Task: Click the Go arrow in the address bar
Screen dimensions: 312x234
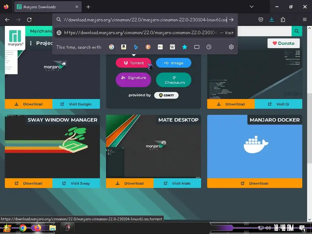Action: [231, 20]
